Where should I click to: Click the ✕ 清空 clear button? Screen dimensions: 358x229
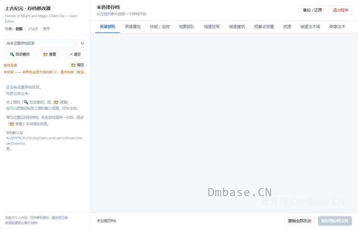(75, 54)
